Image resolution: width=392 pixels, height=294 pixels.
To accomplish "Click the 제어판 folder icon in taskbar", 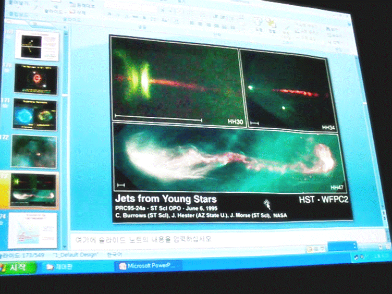I will (50, 267).
